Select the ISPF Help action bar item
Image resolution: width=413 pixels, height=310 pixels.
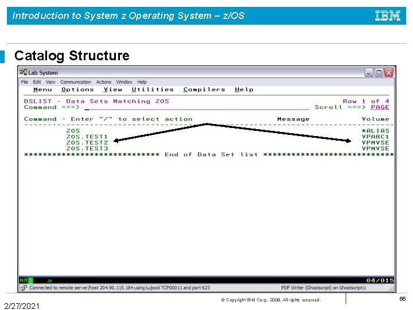click(x=244, y=90)
